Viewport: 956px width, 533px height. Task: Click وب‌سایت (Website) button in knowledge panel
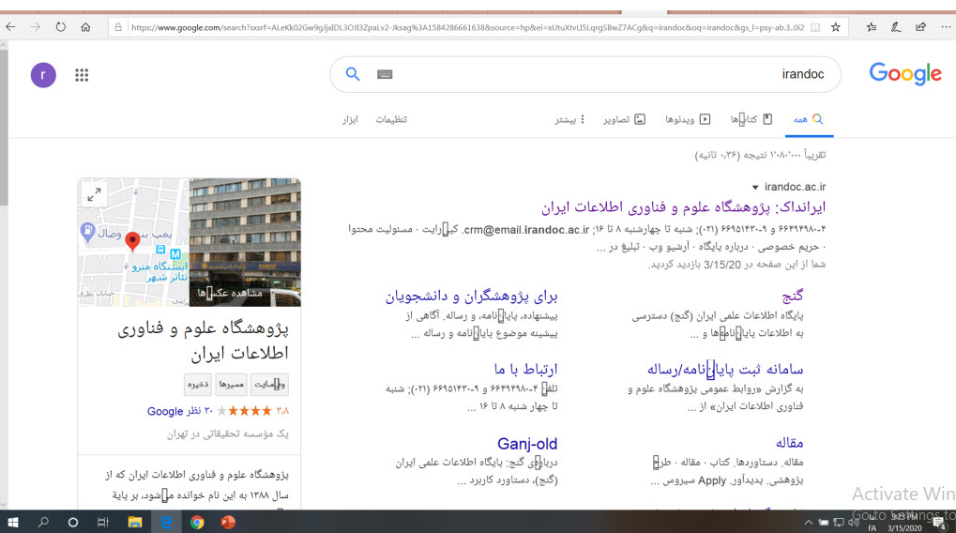(x=269, y=384)
